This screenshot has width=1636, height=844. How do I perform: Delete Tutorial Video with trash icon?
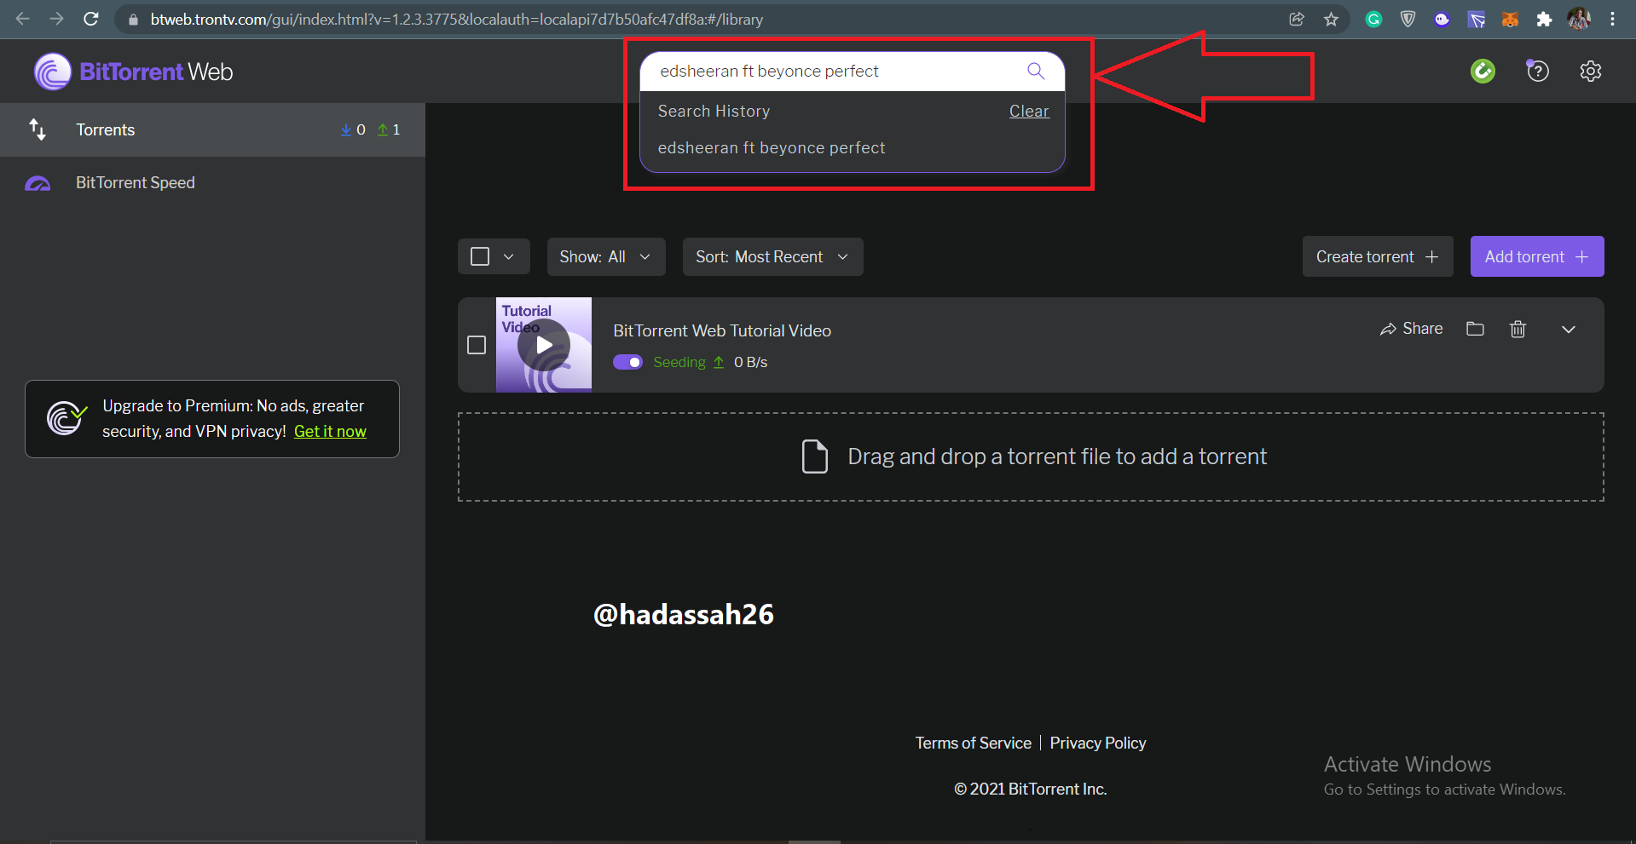coord(1517,329)
